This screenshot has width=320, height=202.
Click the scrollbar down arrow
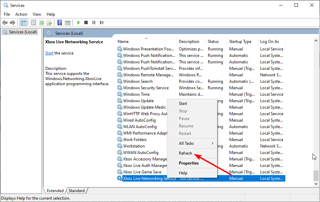316,184
